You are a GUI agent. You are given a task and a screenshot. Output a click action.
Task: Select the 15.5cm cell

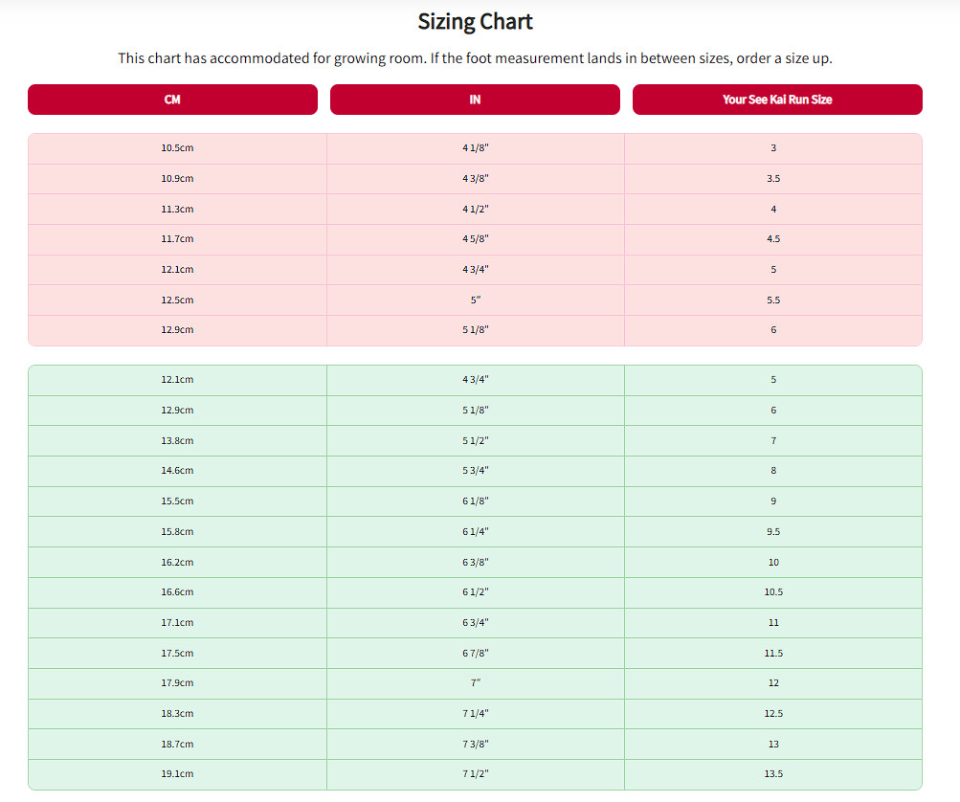[178, 501]
